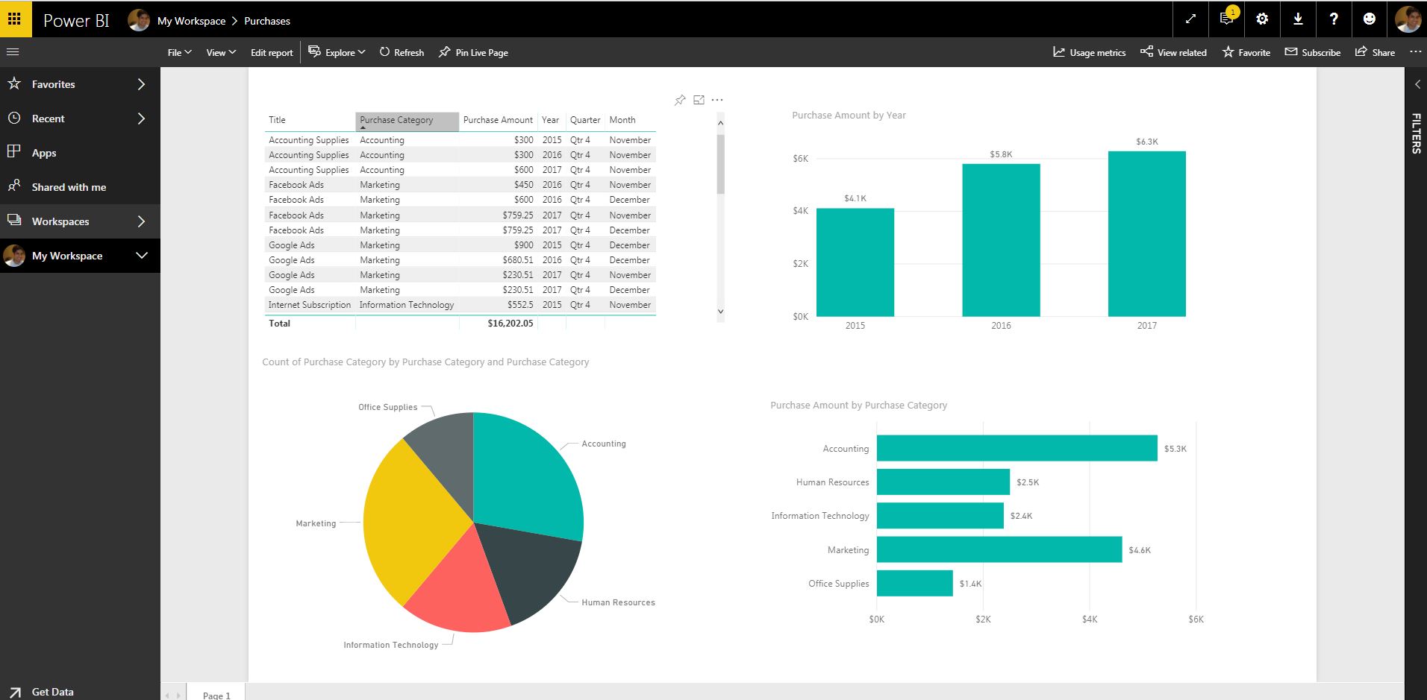The width and height of the screenshot is (1427, 700).
Task: Open the File dropdown menu
Action: [179, 53]
